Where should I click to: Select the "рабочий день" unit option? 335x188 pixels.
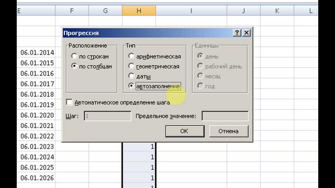tap(200, 66)
